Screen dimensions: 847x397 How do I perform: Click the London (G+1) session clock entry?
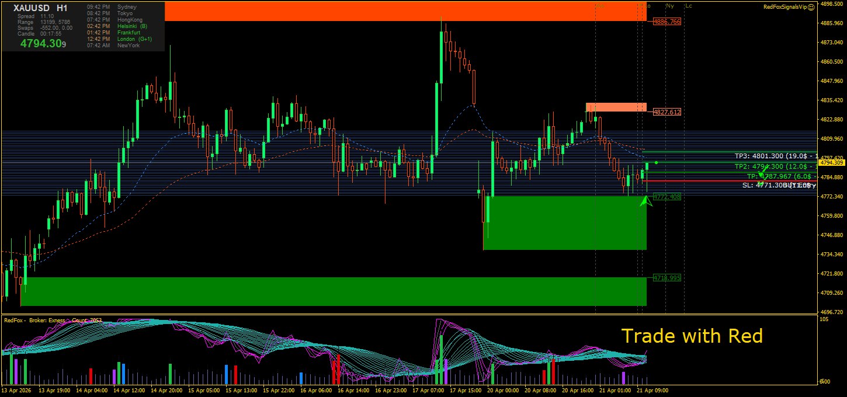tap(134, 39)
